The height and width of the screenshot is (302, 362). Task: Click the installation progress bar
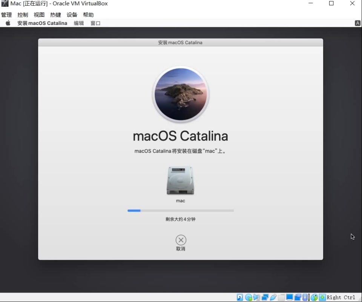pos(181,210)
